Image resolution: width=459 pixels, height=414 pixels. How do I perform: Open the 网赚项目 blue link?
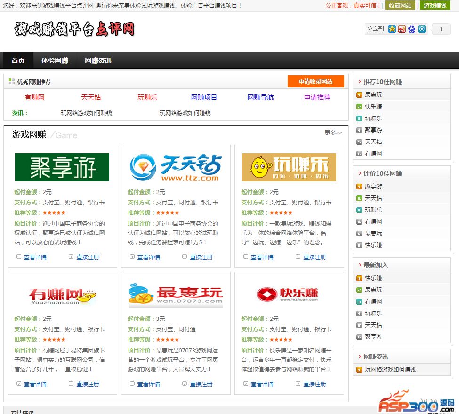(x=204, y=97)
